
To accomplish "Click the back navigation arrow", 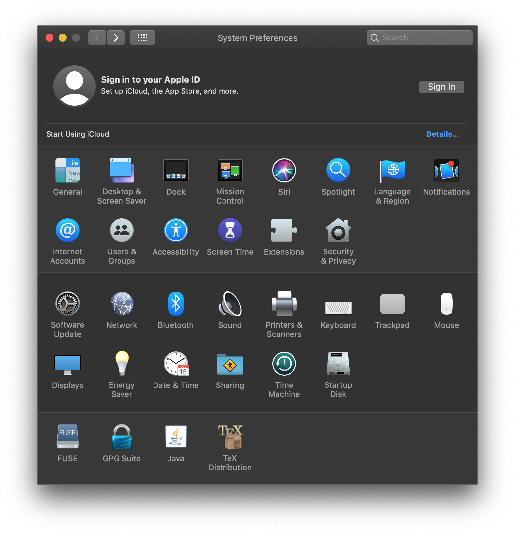I will click(97, 38).
